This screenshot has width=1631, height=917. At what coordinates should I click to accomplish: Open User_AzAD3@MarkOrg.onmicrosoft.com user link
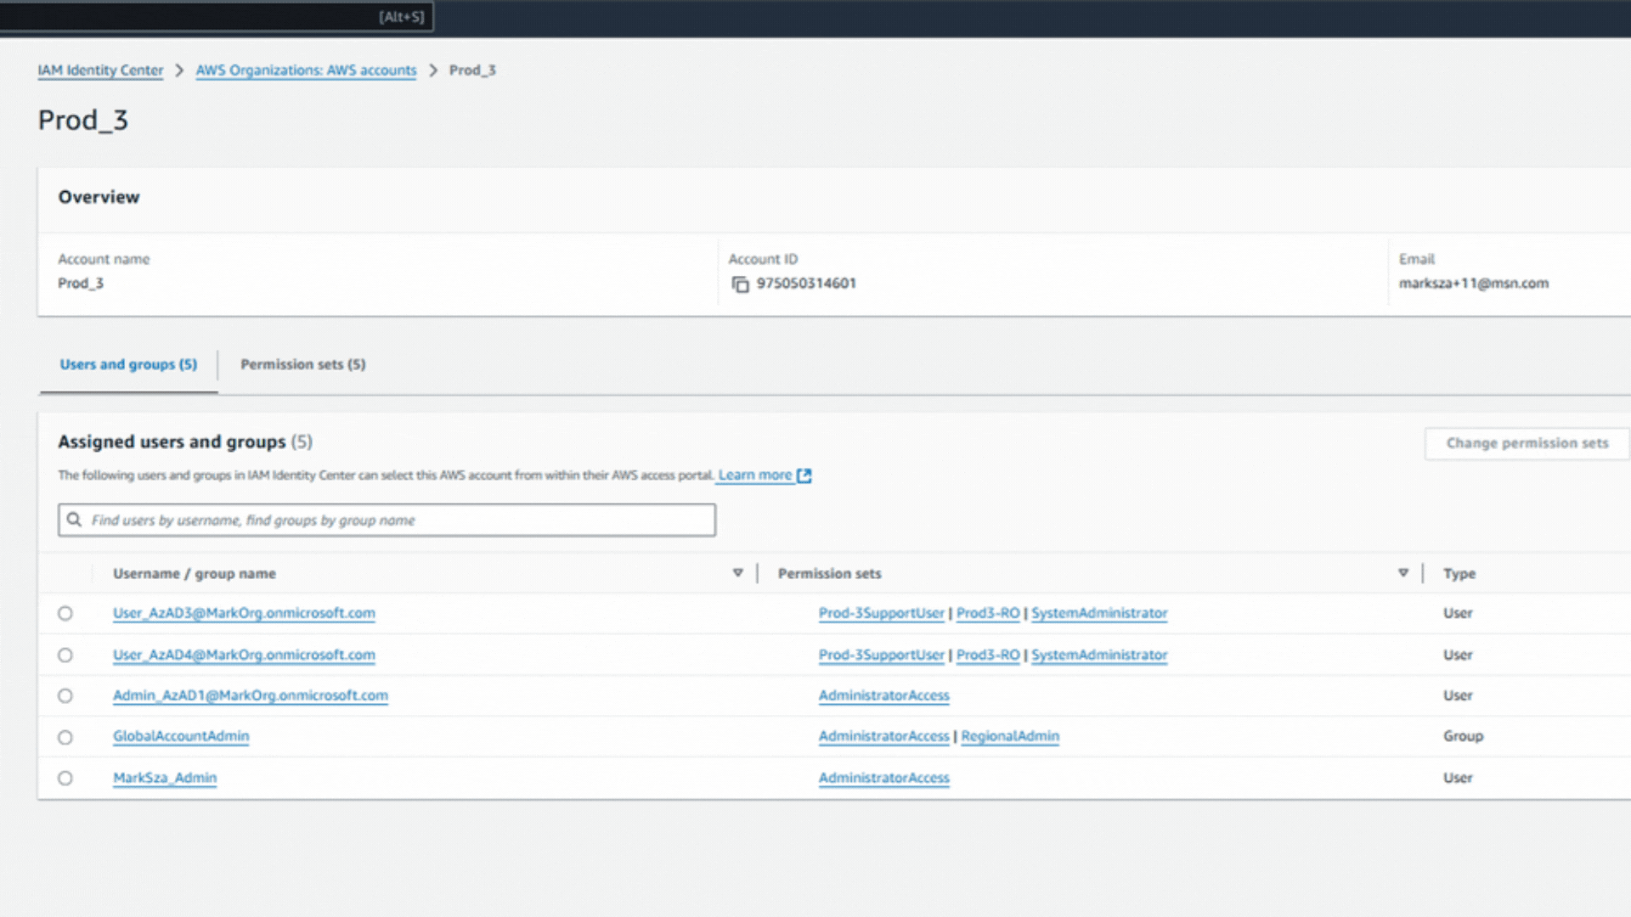point(244,613)
